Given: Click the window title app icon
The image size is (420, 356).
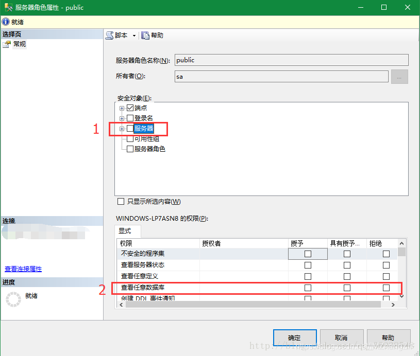Looking at the screenshot, I should [x=8, y=7].
